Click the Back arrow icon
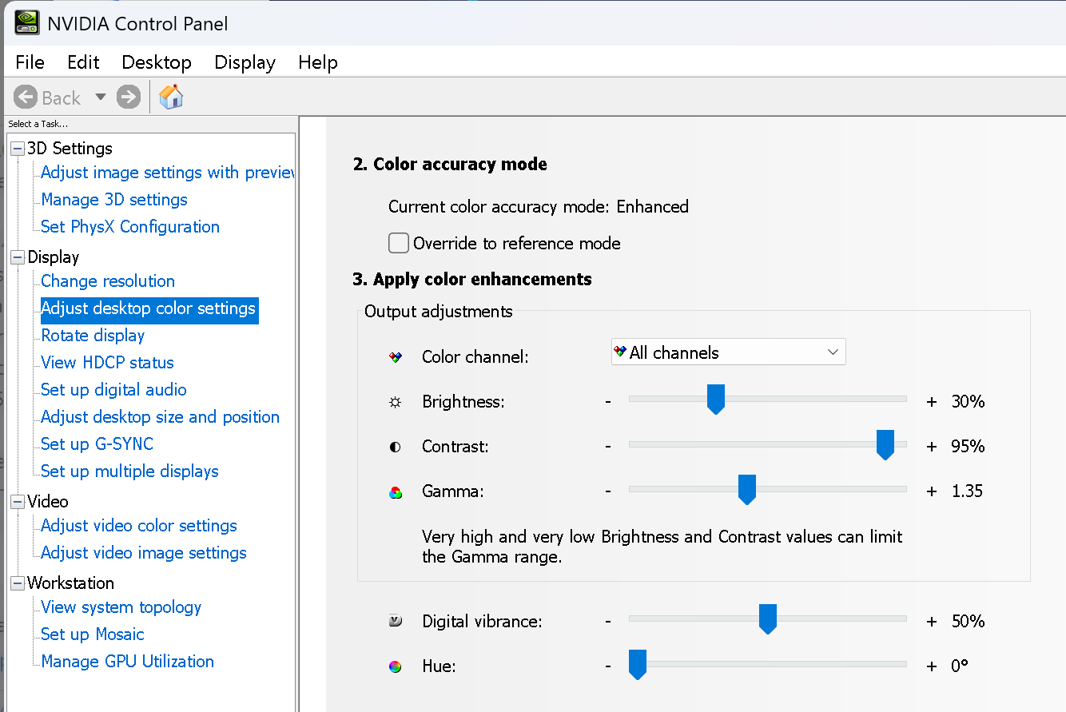1066x712 pixels. tap(26, 97)
